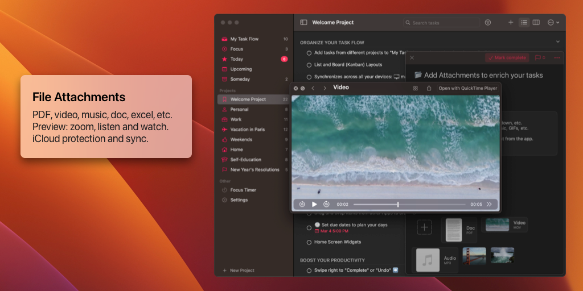Open the Someday list
The width and height of the screenshot is (583, 291).
(x=253, y=79)
